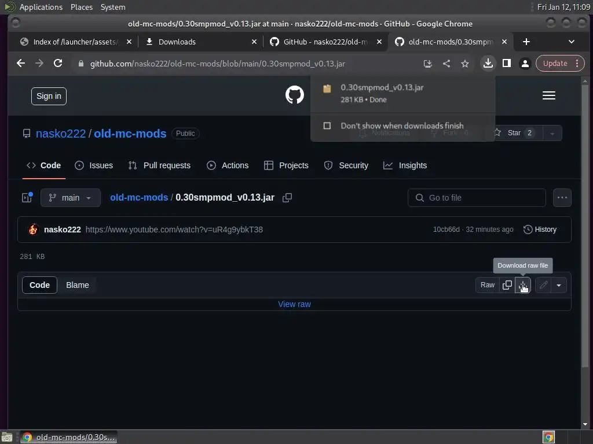Open site info lock icon
Image resolution: width=593 pixels, height=444 pixels.
coord(80,64)
